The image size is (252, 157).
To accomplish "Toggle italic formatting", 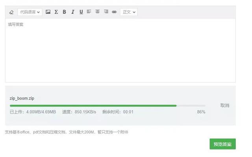I will coord(73,12).
